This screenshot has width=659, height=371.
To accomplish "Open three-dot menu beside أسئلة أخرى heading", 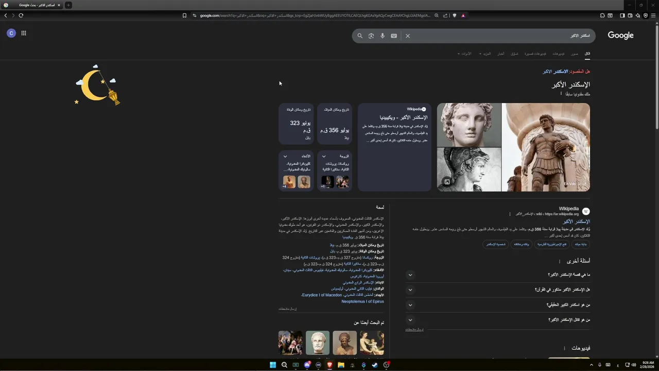I will click(x=560, y=261).
